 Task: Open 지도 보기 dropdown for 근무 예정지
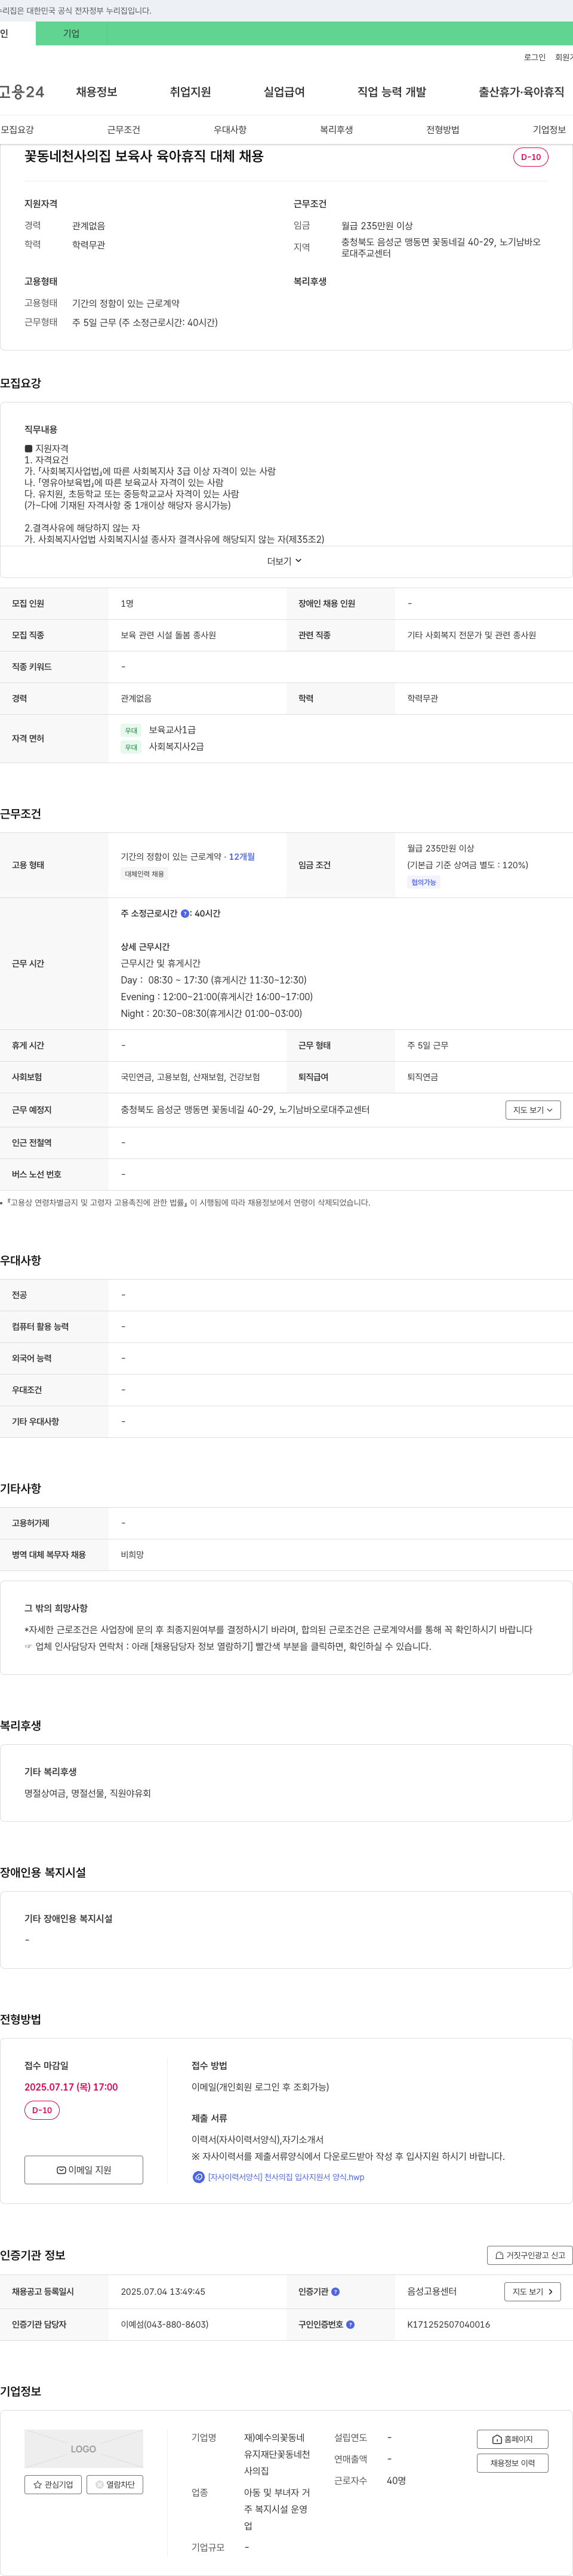point(533,1110)
